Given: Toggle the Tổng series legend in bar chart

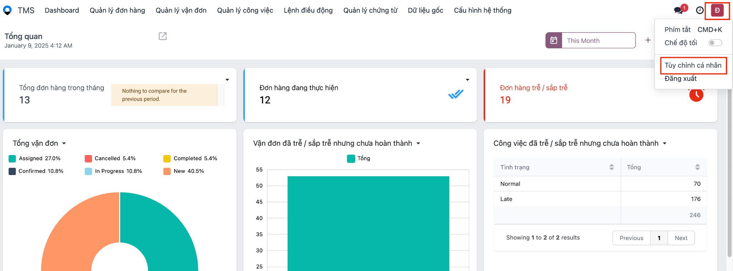Looking at the screenshot, I should tap(359, 159).
